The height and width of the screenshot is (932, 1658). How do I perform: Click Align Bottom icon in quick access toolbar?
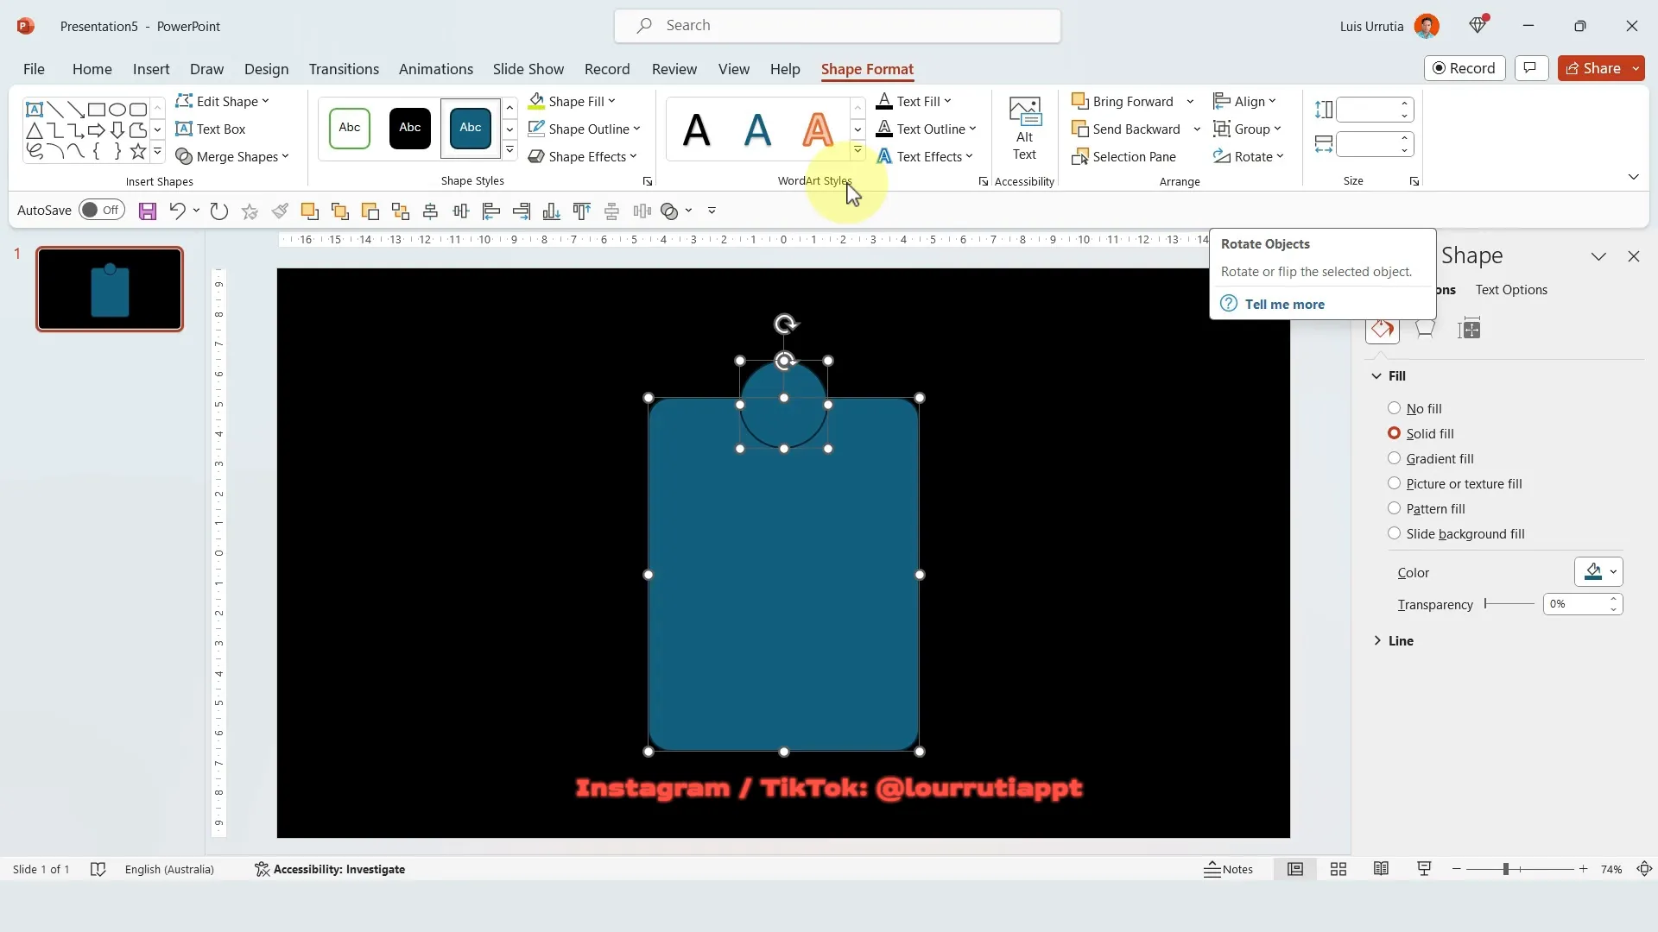tap(551, 211)
